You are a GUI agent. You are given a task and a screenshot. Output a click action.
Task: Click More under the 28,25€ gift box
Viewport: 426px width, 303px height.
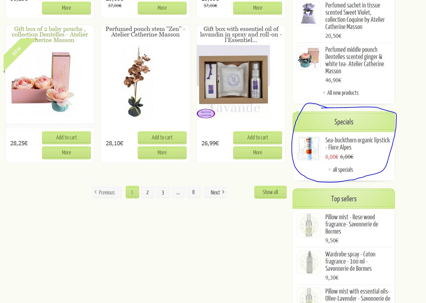[66, 152]
